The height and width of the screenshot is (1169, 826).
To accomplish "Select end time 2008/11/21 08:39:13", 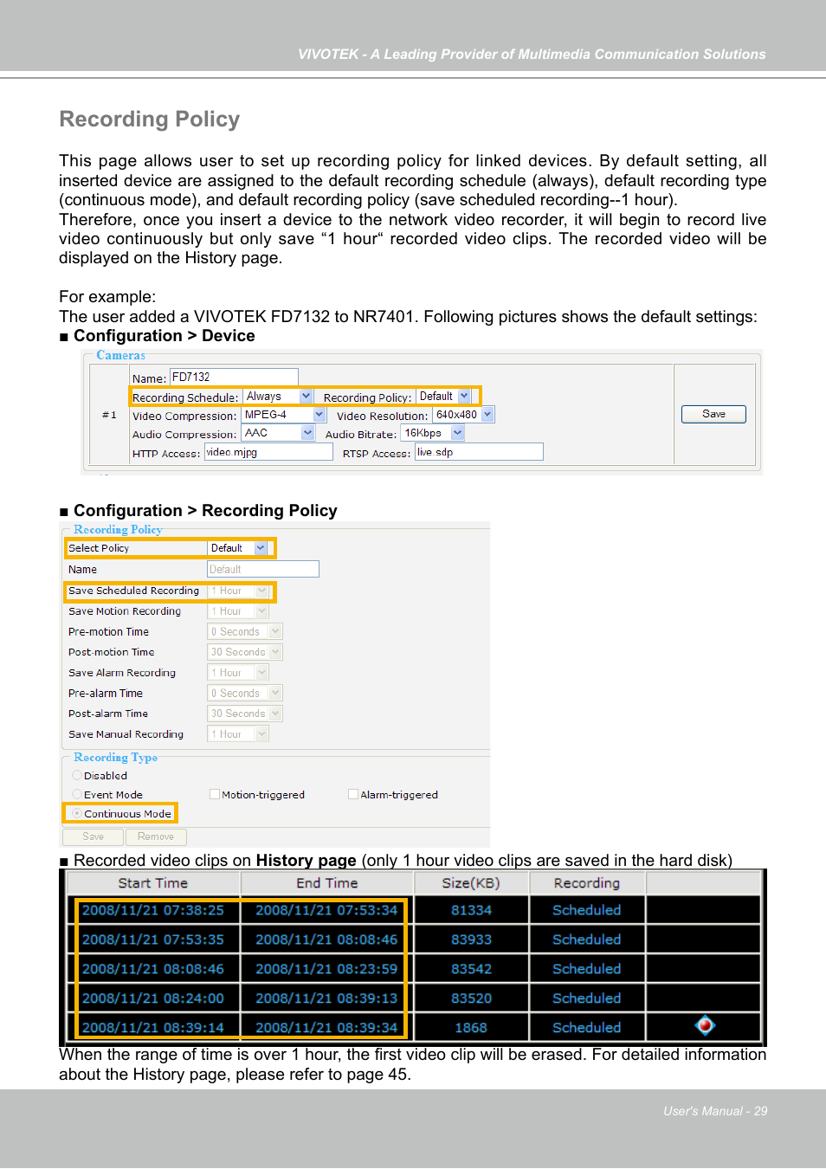I will click(x=326, y=998).
